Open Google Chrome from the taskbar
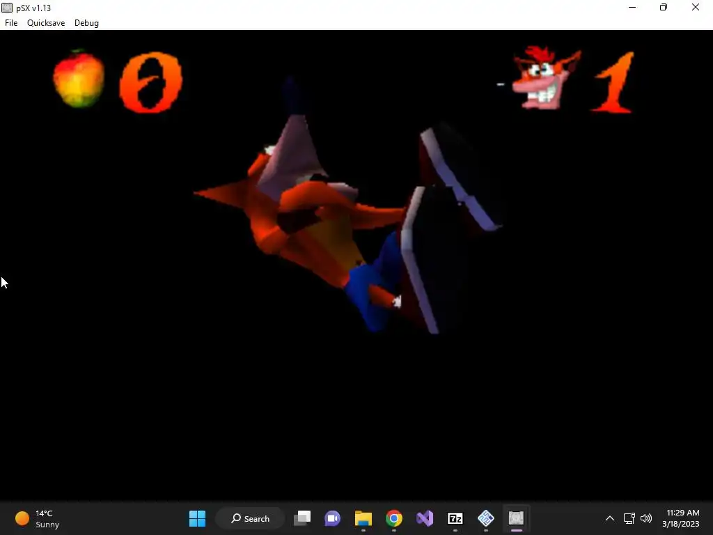The height and width of the screenshot is (535, 713). click(394, 518)
